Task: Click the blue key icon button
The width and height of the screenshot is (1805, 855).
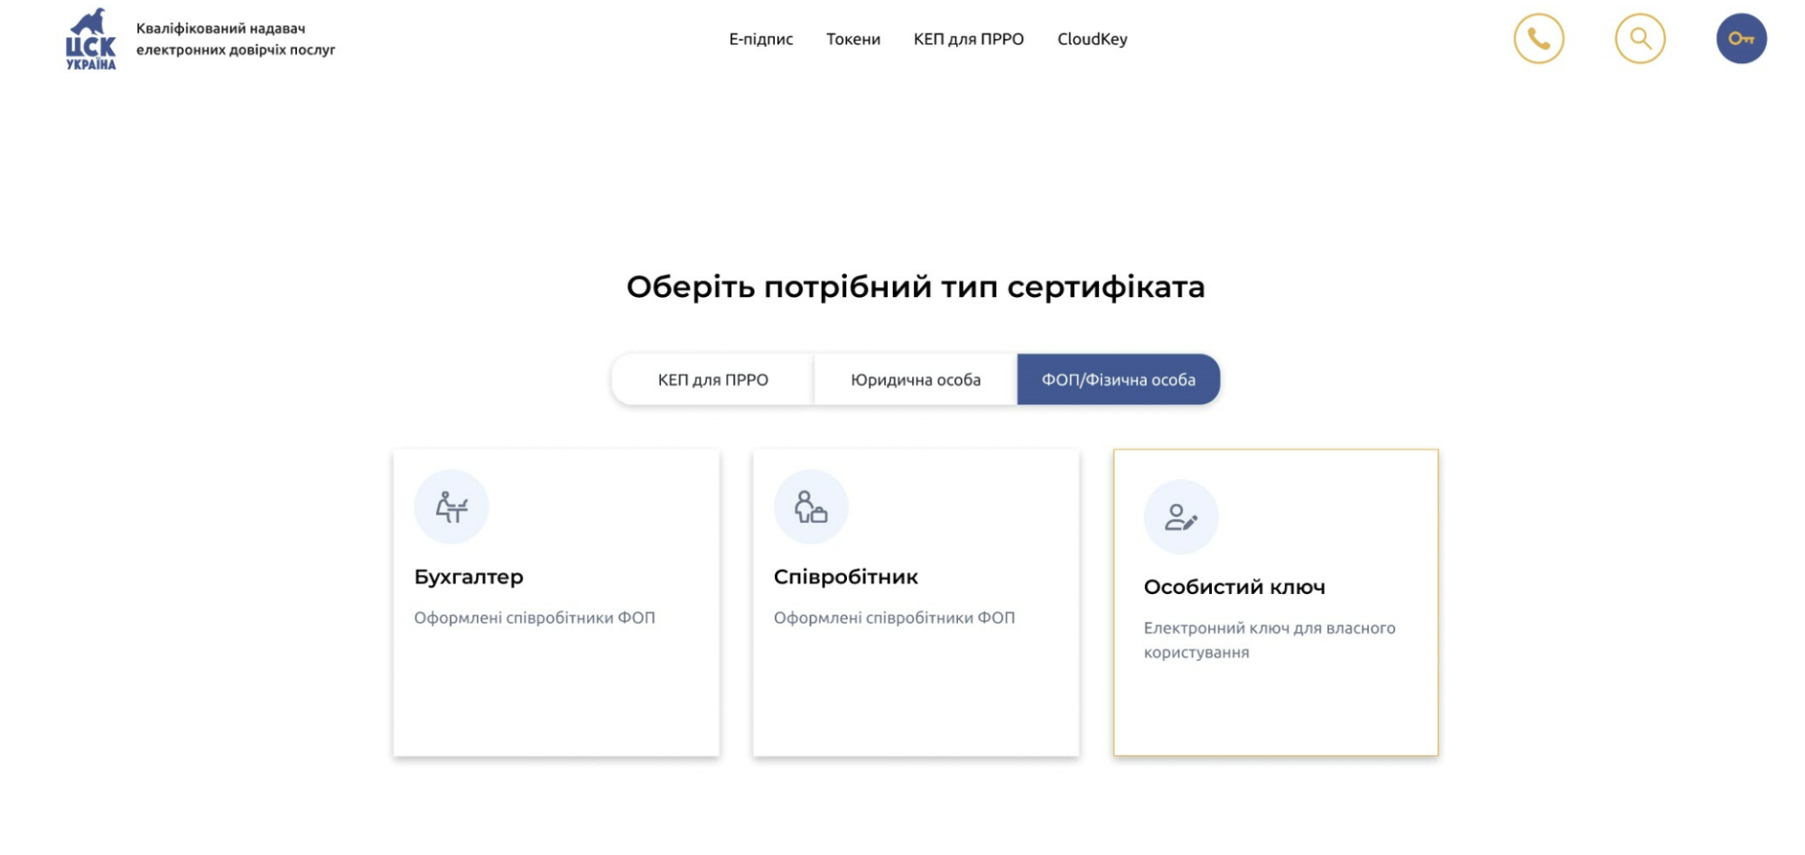Action: click(x=1740, y=39)
